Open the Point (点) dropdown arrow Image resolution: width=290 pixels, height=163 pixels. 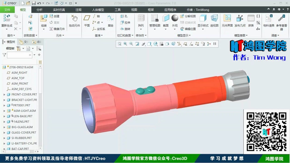coord(102,23)
